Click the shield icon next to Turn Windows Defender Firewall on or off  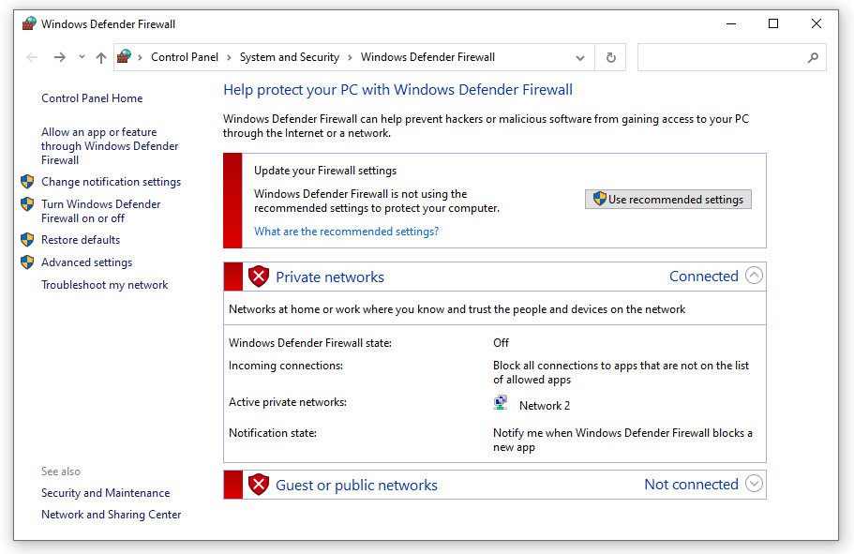click(26, 203)
